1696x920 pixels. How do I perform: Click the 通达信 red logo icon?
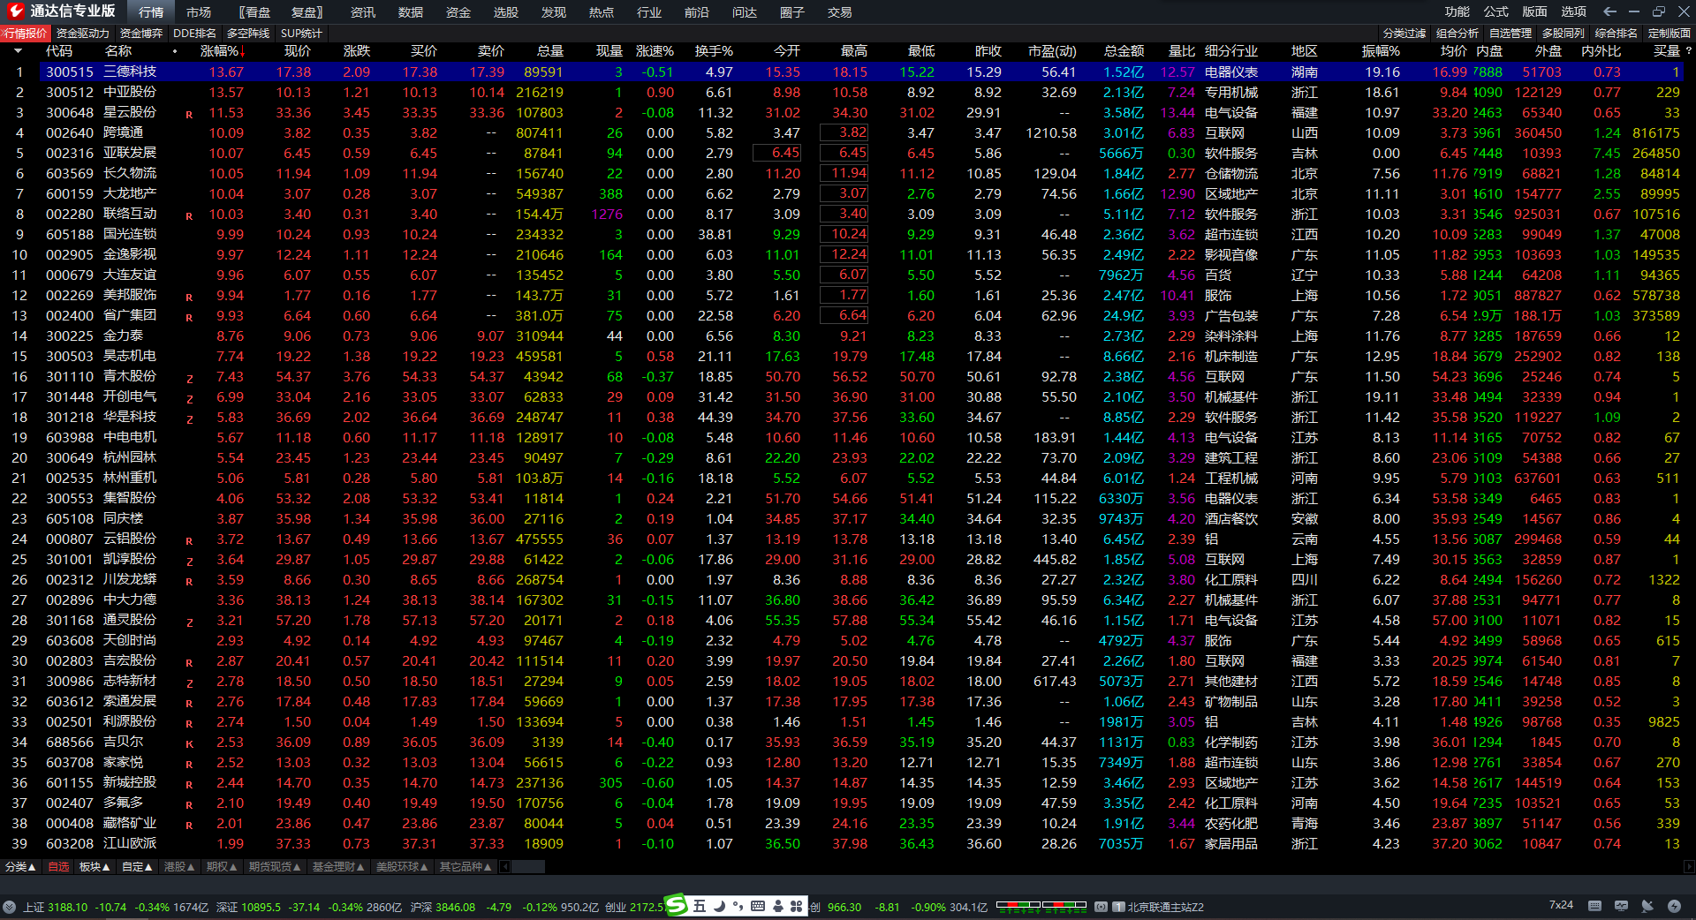(x=15, y=11)
